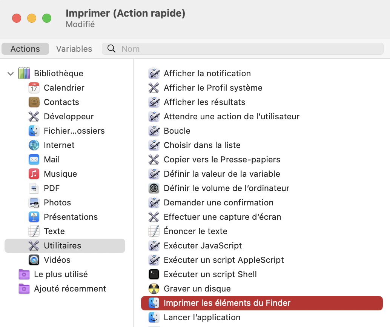Screen dimensions: 390x327
Task: Open the Ajouté récemment smart folder
Action: [70, 289]
